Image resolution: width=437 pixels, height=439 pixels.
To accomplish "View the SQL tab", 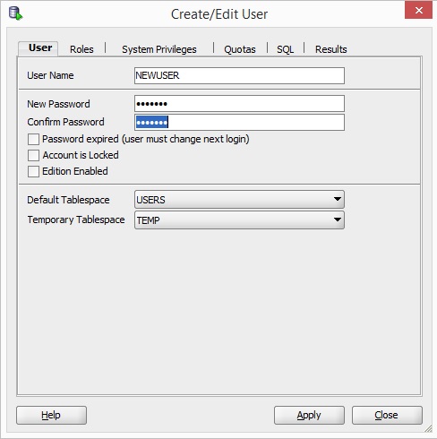I will click(285, 49).
